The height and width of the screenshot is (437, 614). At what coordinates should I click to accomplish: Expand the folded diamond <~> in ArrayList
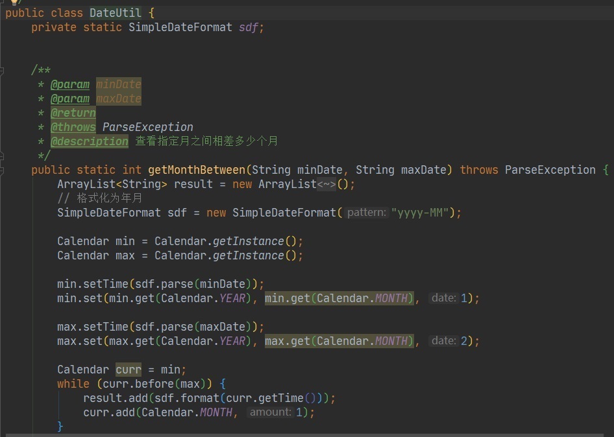[x=326, y=184]
